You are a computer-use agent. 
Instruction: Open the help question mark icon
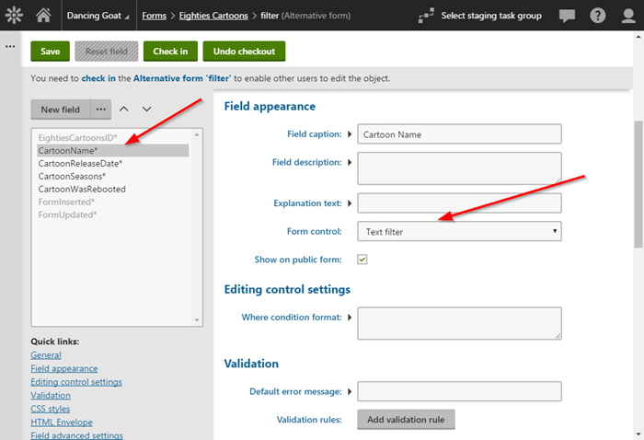click(x=598, y=16)
